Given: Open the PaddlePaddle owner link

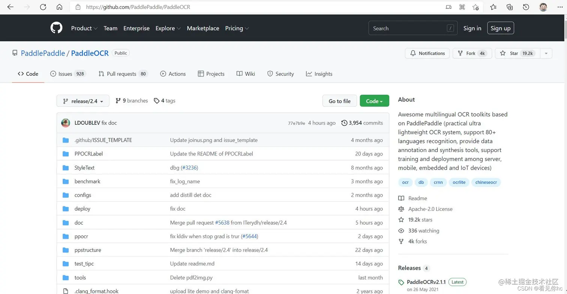Looking at the screenshot, I should pos(43,53).
